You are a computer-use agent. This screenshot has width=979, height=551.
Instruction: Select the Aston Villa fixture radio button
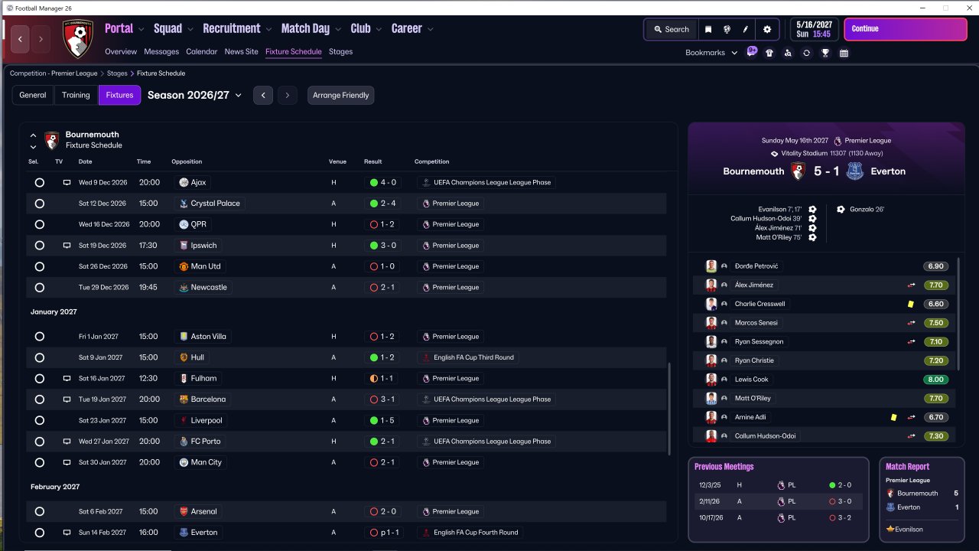point(40,337)
